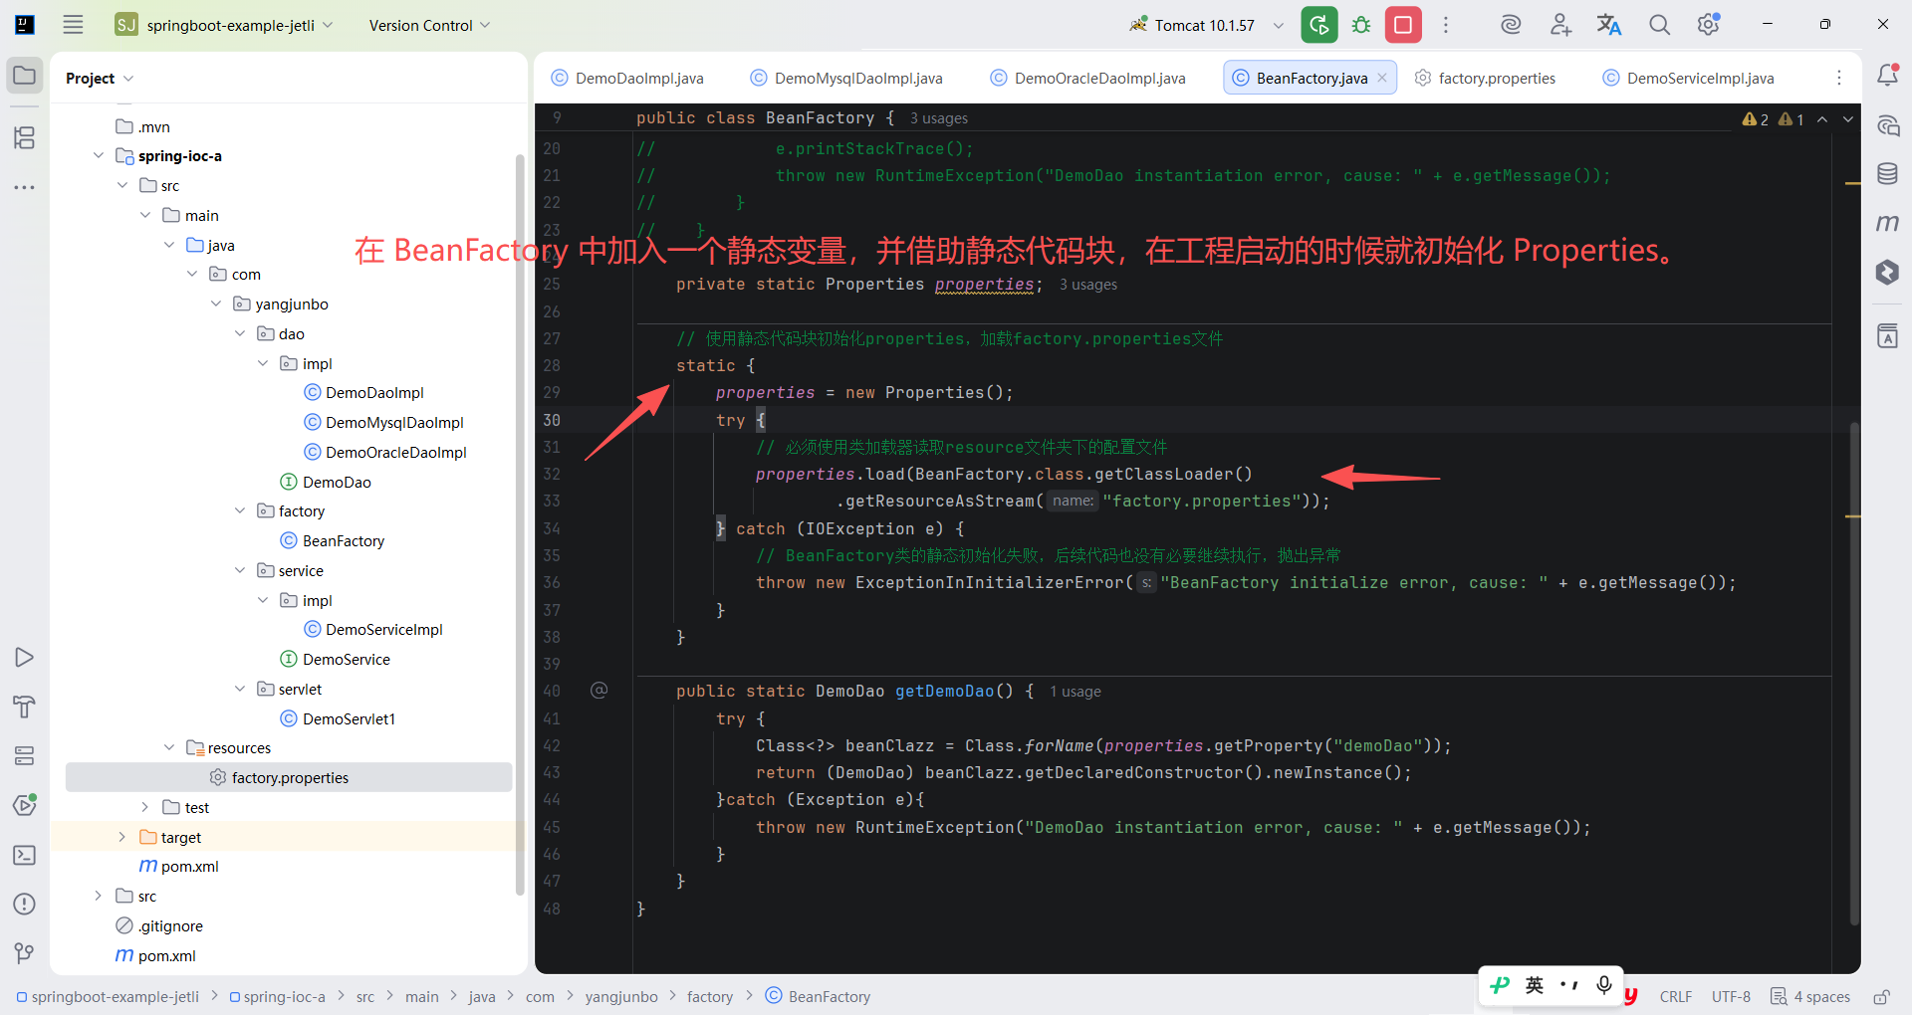The image size is (1912, 1015).
Task: Open the Problems tool window
Action: (x=25, y=904)
